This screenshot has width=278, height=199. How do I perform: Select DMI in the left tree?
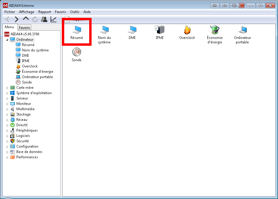click(25, 56)
